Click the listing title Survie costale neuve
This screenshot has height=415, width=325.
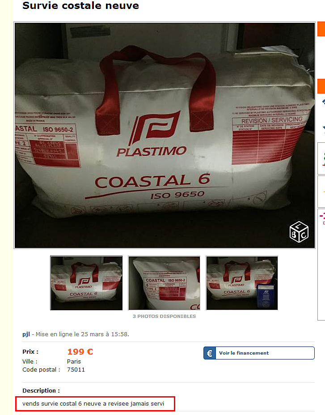(80, 5)
